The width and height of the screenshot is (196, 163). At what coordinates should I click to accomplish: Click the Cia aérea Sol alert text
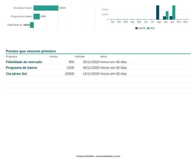[x=113, y=74]
